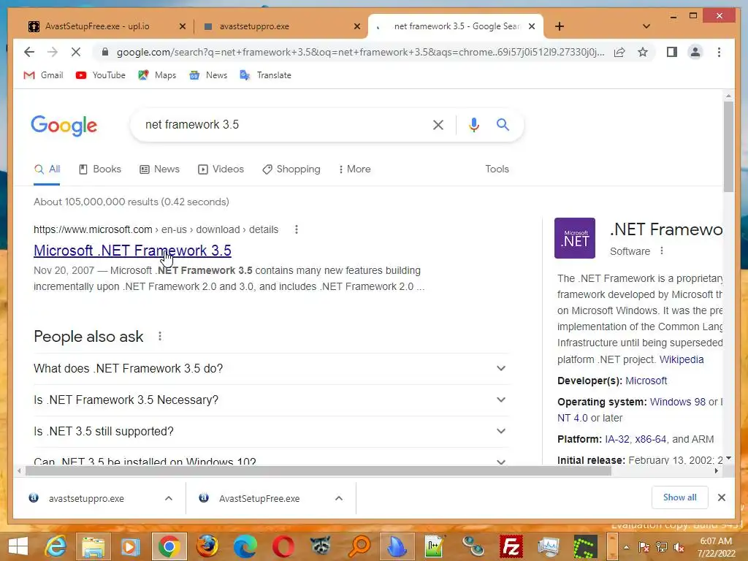
Task: Open the Wikipedia link
Action: coord(682,359)
